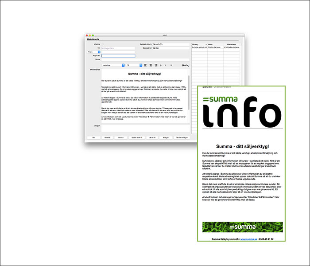Open the 'Från' sender dropdown
310x266 pixels.
pos(94,52)
